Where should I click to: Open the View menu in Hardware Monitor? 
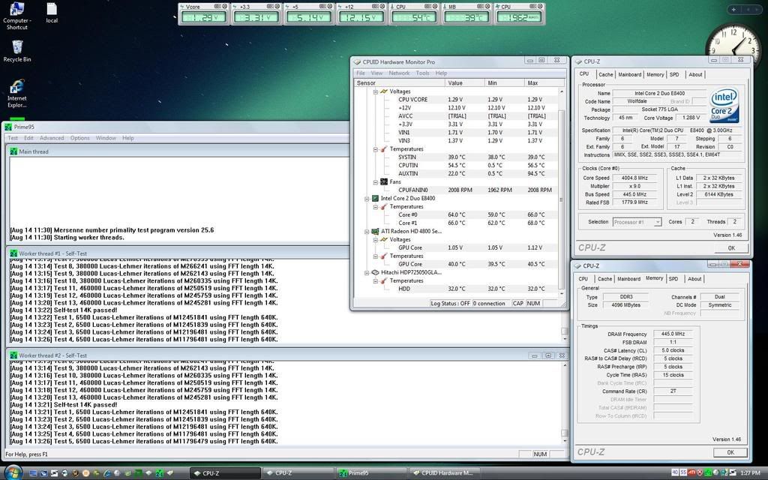click(376, 73)
